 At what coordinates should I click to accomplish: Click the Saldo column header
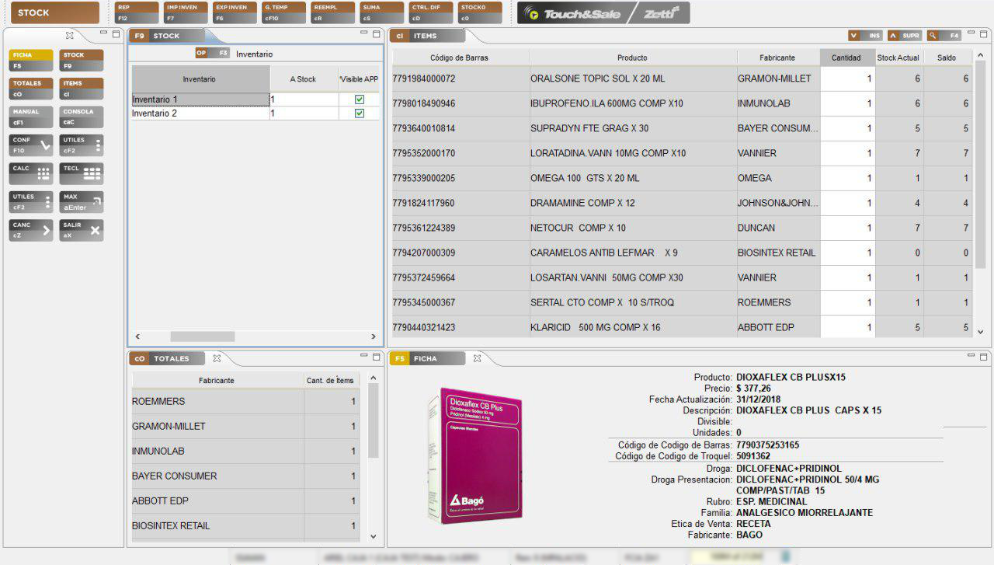[x=947, y=58]
